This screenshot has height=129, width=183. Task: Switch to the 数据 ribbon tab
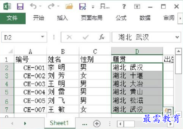[145, 18]
